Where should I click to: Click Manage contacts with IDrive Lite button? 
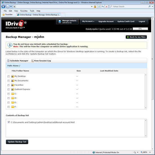(67, 21)
